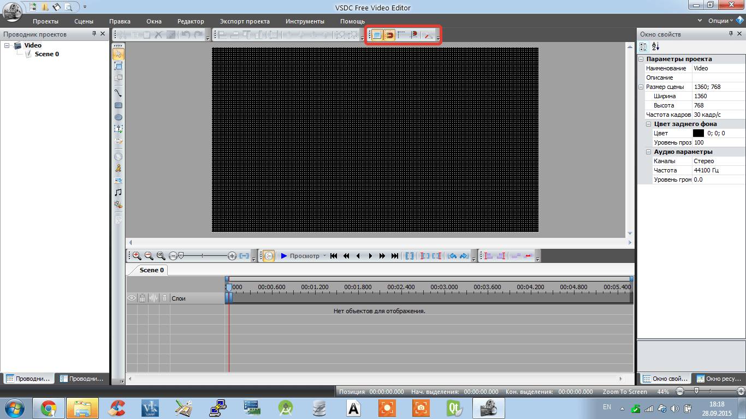Click the lock icon in layers header
Image resolution: width=746 pixels, height=419 pixels.
click(142, 298)
